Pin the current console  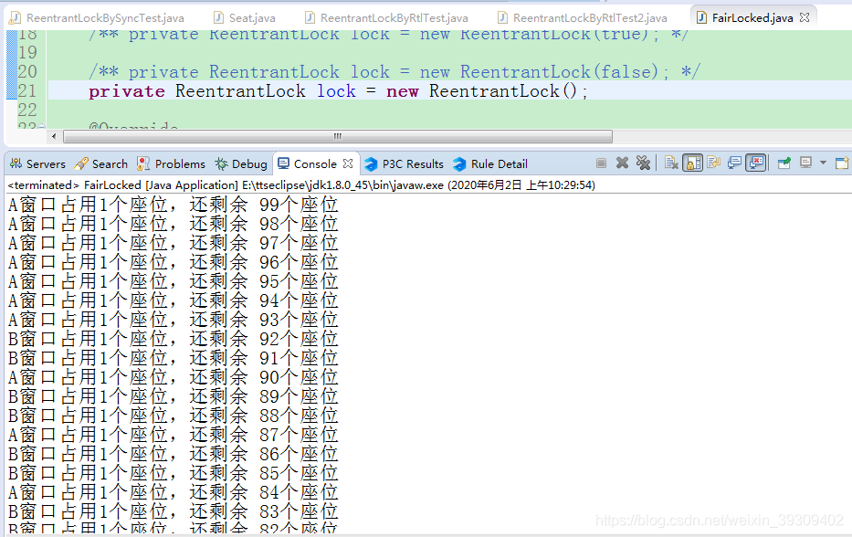(784, 163)
